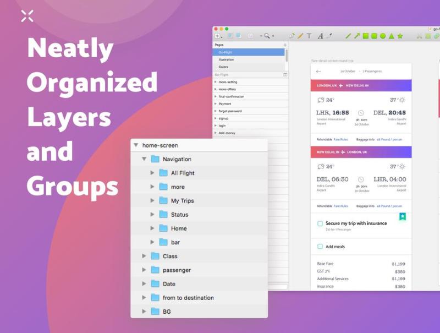Add a new page with plus icon
This screenshot has height=333, width=440.
[x=285, y=45]
